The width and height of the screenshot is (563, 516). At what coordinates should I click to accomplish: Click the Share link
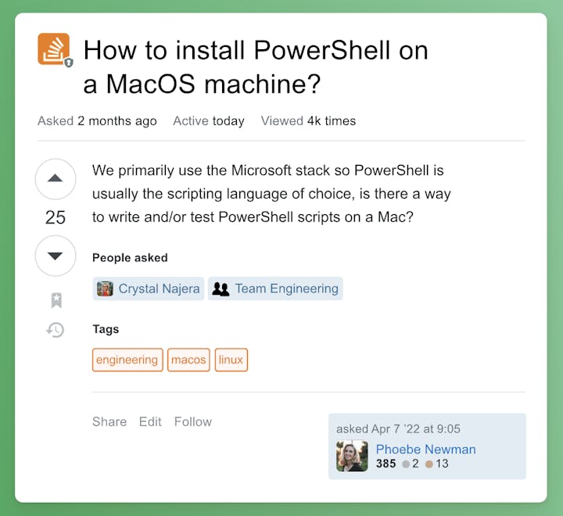click(109, 421)
